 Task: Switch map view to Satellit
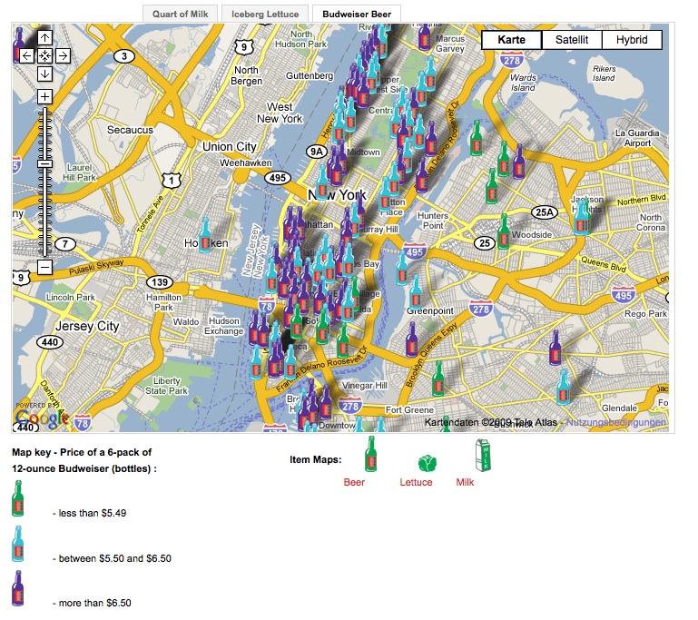572,40
